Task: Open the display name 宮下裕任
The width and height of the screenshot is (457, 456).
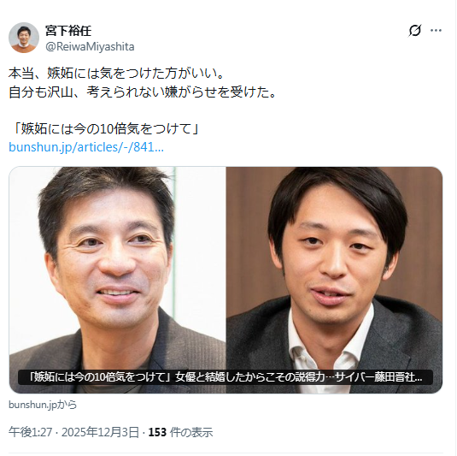Action: (68, 30)
